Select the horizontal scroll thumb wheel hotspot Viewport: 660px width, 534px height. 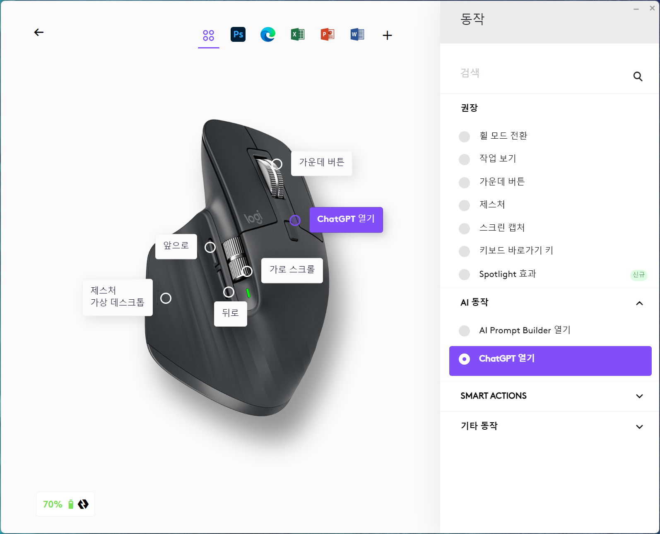pos(247,271)
